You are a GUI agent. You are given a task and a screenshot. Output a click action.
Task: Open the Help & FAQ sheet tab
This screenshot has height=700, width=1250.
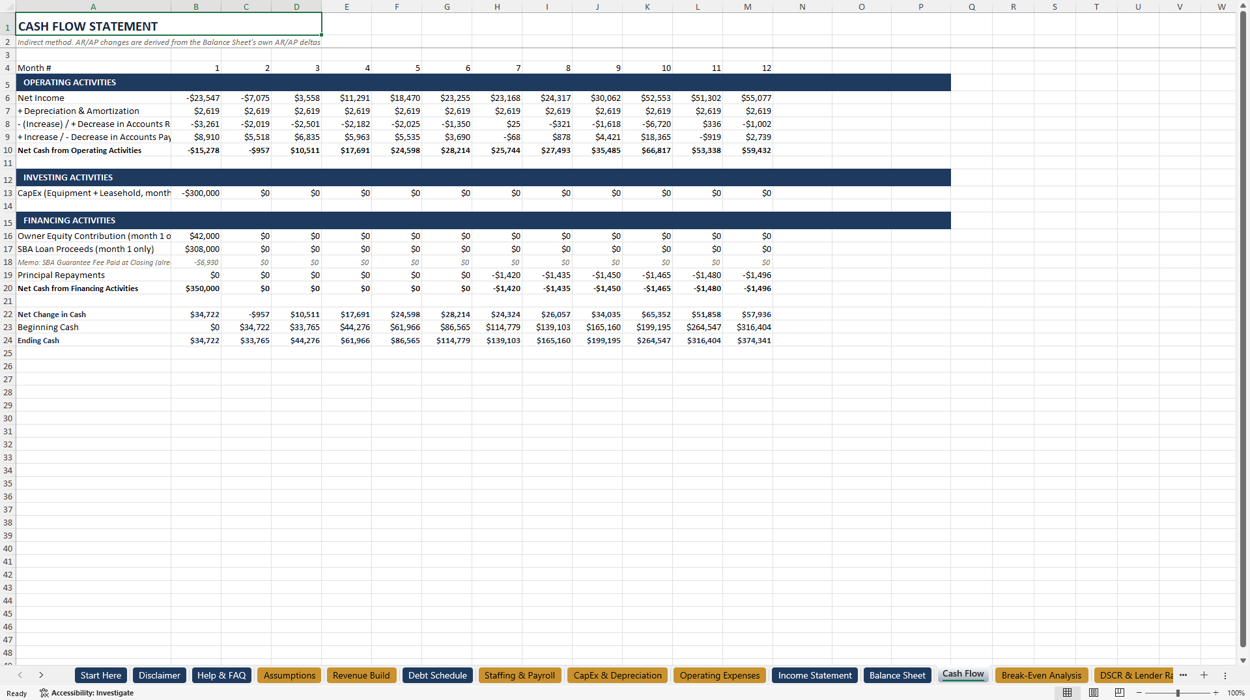[221, 675]
